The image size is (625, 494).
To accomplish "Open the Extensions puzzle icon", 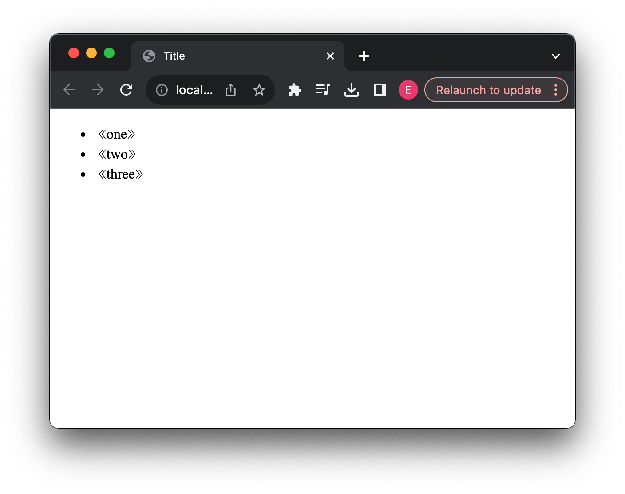I will click(294, 90).
